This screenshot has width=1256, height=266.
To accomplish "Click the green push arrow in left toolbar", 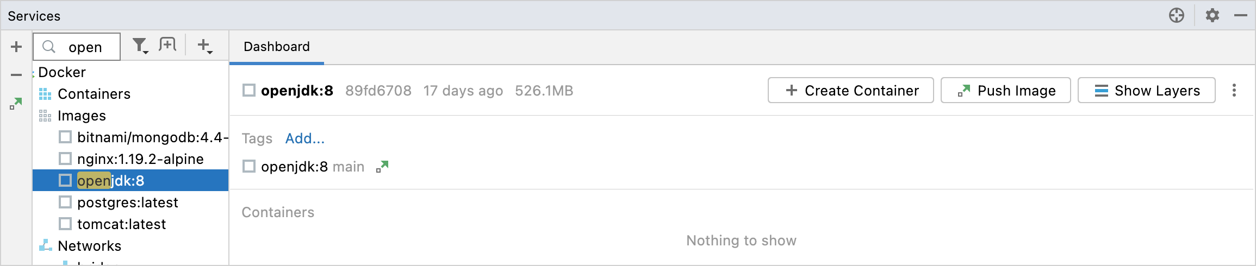I will 16,103.
